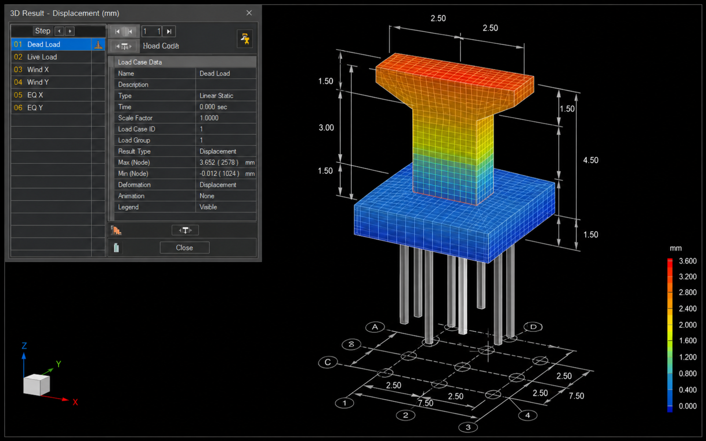706x441 pixels.
Task: Click the load case navigation button
Action: tap(124, 46)
